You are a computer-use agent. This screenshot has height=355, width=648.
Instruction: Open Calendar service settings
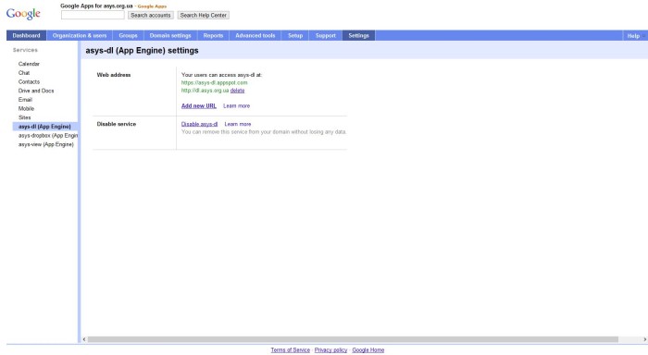tap(29, 64)
